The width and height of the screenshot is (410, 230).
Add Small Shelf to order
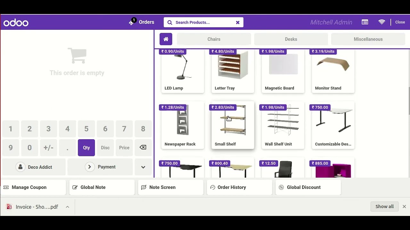point(233,125)
